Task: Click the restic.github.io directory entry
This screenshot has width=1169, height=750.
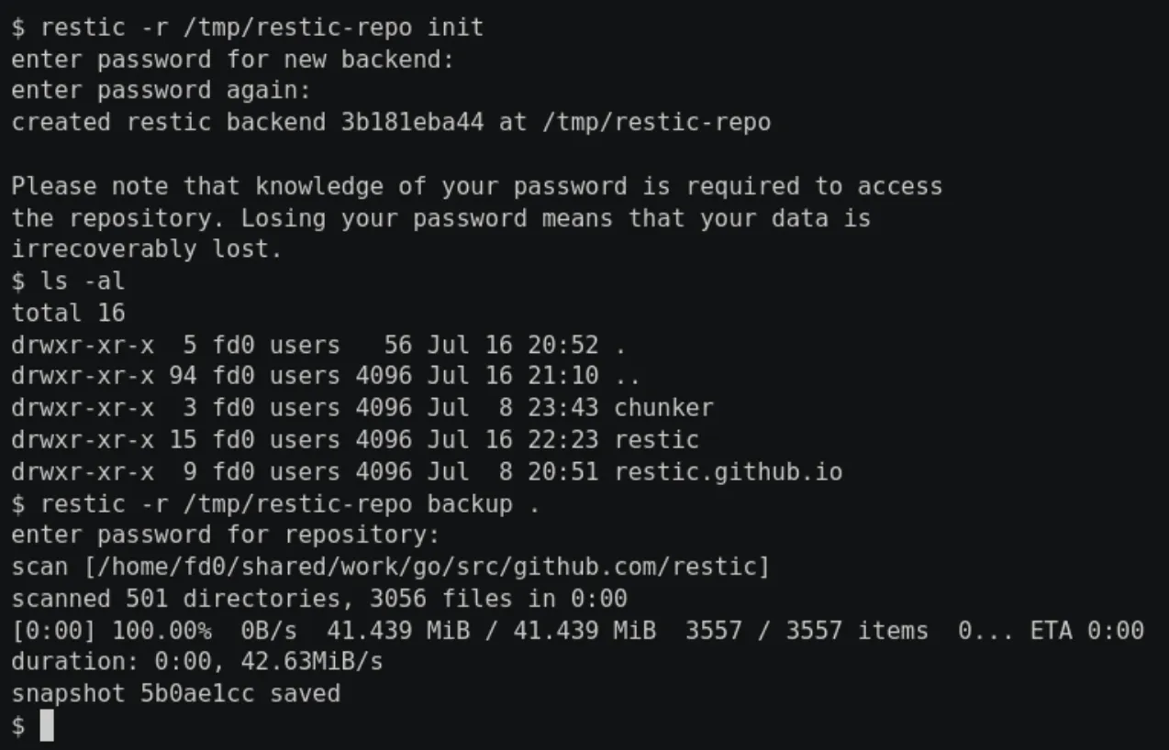Action: click(728, 471)
